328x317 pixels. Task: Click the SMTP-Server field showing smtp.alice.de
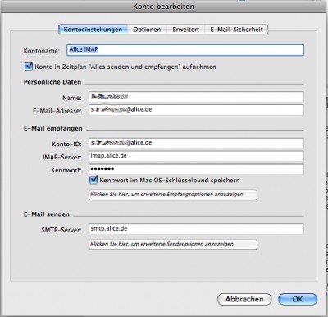[x=196, y=229]
